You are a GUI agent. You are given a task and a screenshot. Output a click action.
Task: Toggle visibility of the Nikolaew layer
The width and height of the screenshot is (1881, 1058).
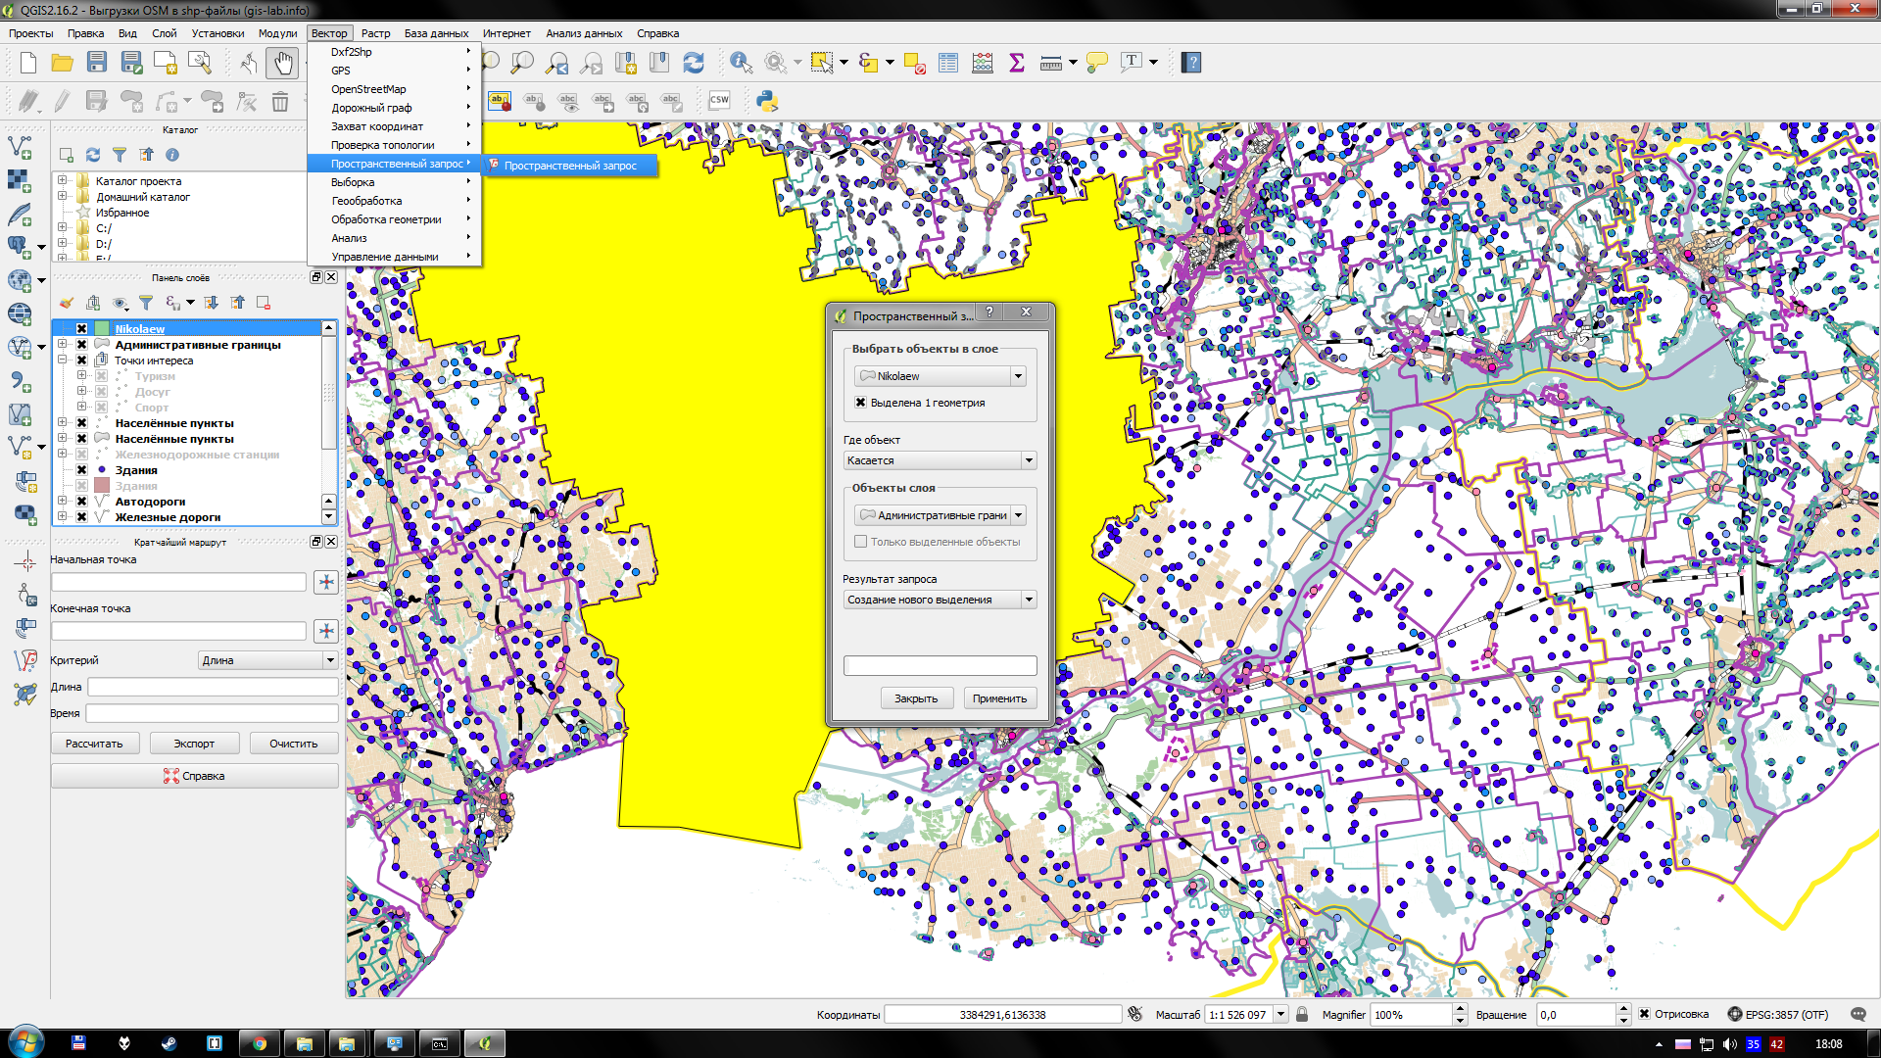(81, 329)
